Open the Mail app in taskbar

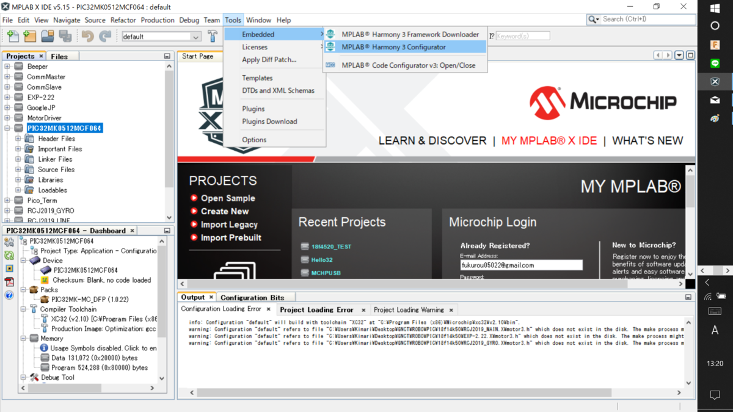click(x=715, y=100)
